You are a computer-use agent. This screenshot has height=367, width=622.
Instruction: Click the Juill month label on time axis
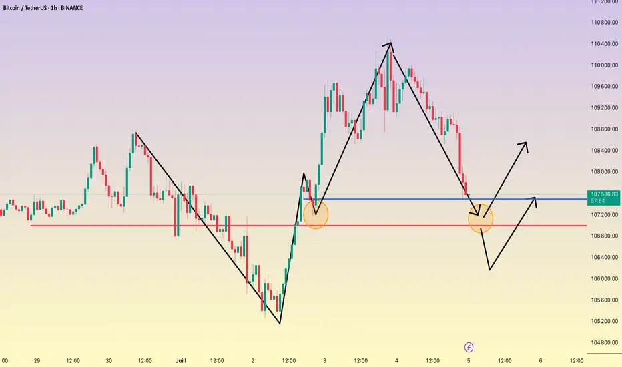pyautogui.click(x=181, y=360)
